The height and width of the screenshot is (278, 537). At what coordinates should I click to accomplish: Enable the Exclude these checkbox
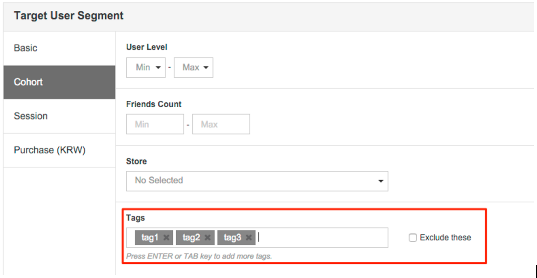point(413,238)
